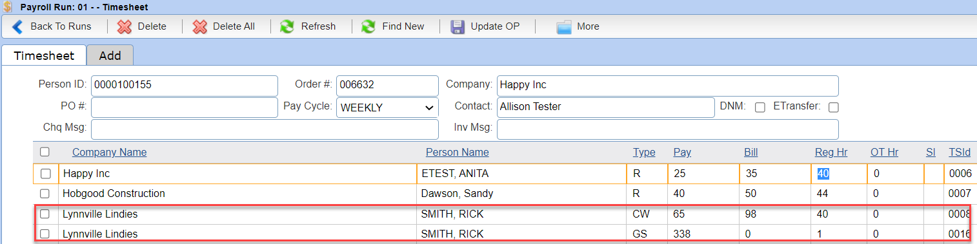Check the Happy Inc row checkbox

point(45,174)
